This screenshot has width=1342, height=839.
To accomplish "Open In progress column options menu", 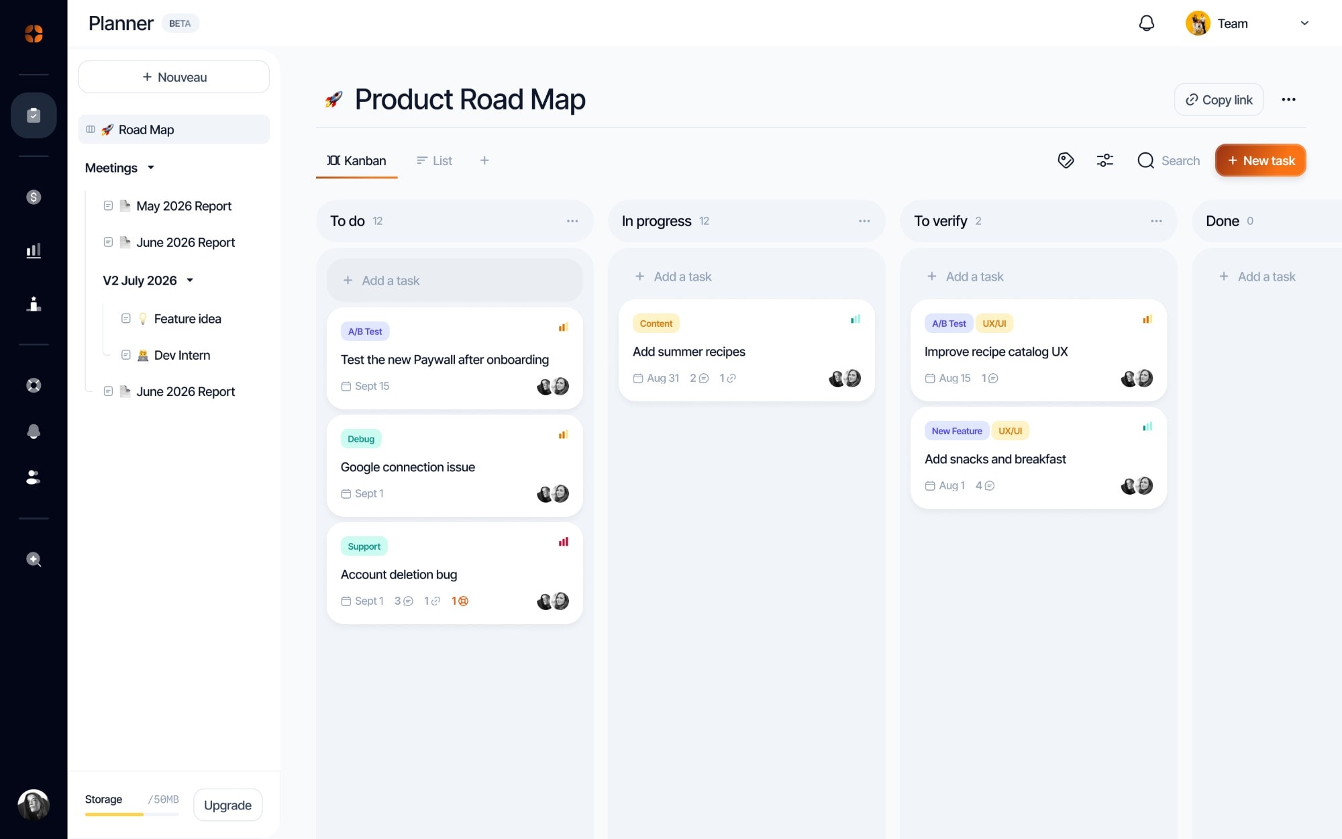I will [864, 221].
